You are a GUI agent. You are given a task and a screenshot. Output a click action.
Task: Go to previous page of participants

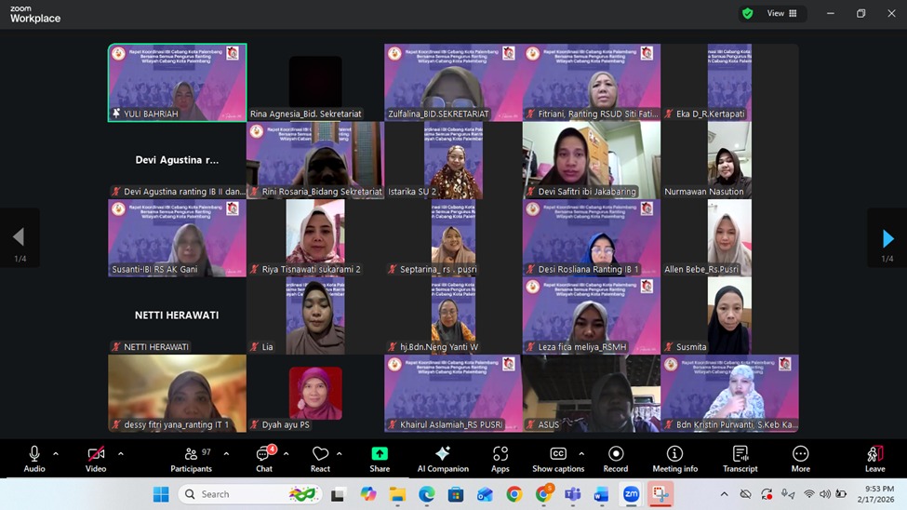tap(20, 238)
